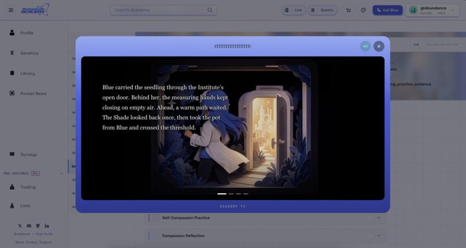Click the Pocket News icon

click(x=12, y=93)
